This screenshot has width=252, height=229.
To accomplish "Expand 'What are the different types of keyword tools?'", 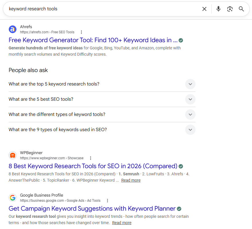I will [102, 114].
